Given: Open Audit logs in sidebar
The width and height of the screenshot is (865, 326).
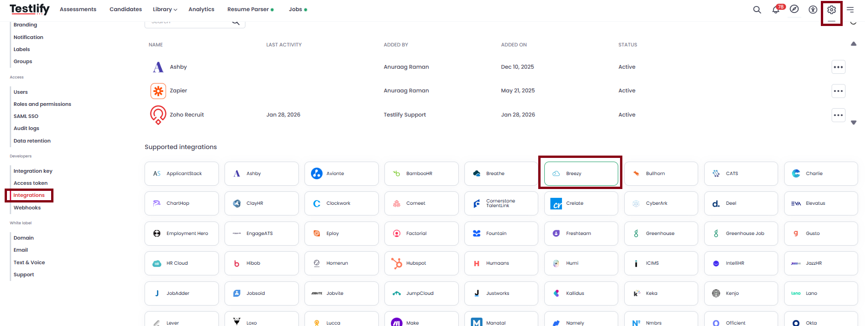Looking at the screenshot, I should point(26,128).
